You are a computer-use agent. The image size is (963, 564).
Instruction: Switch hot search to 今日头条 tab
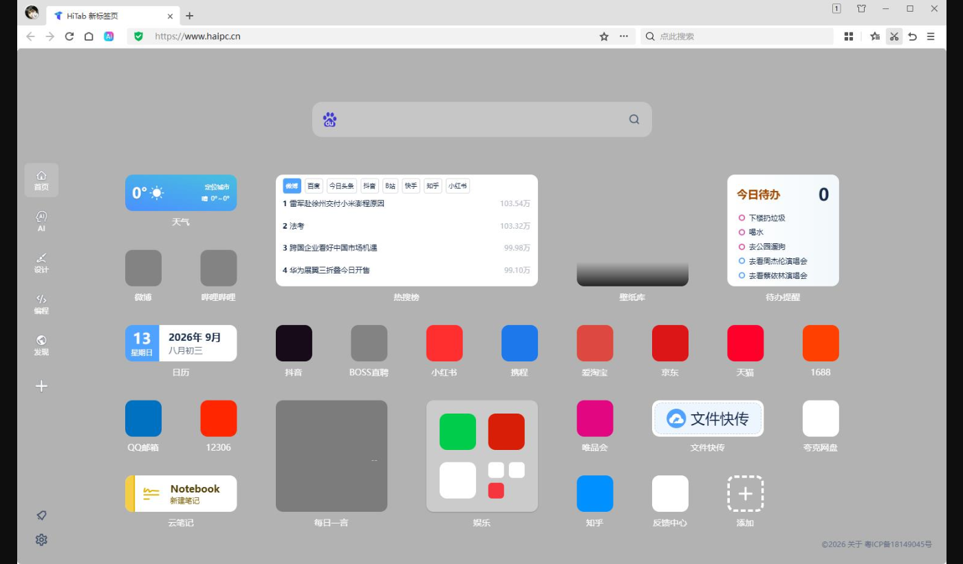click(341, 185)
